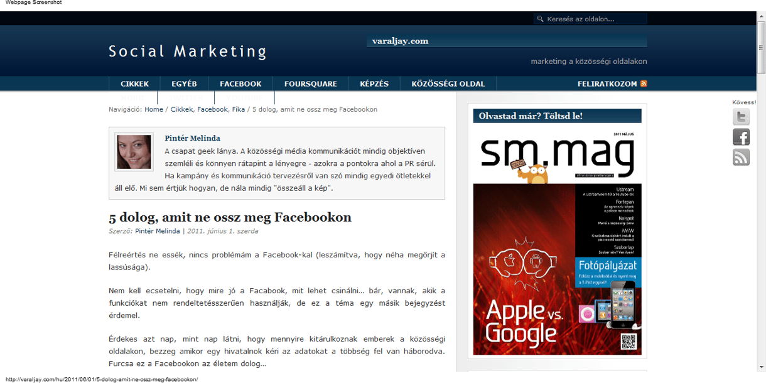Click the date '2011. június 1. szerda'
The height and width of the screenshot is (383, 766).
click(x=222, y=231)
